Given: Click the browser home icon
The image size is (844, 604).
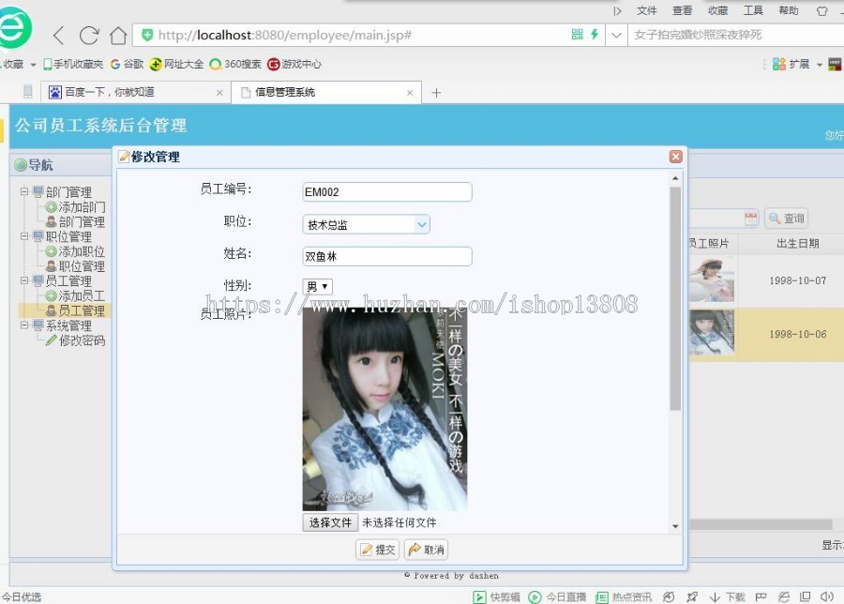Looking at the screenshot, I should point(116,34).
